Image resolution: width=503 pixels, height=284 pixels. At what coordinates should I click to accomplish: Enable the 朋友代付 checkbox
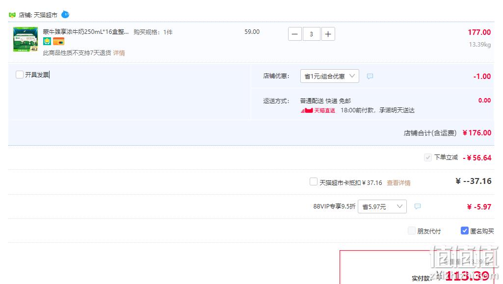(x=411, y=231)
